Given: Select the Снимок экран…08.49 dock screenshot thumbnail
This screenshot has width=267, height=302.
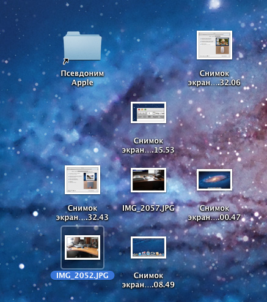Looking at the screenshot, I should (x=148, y=247).
